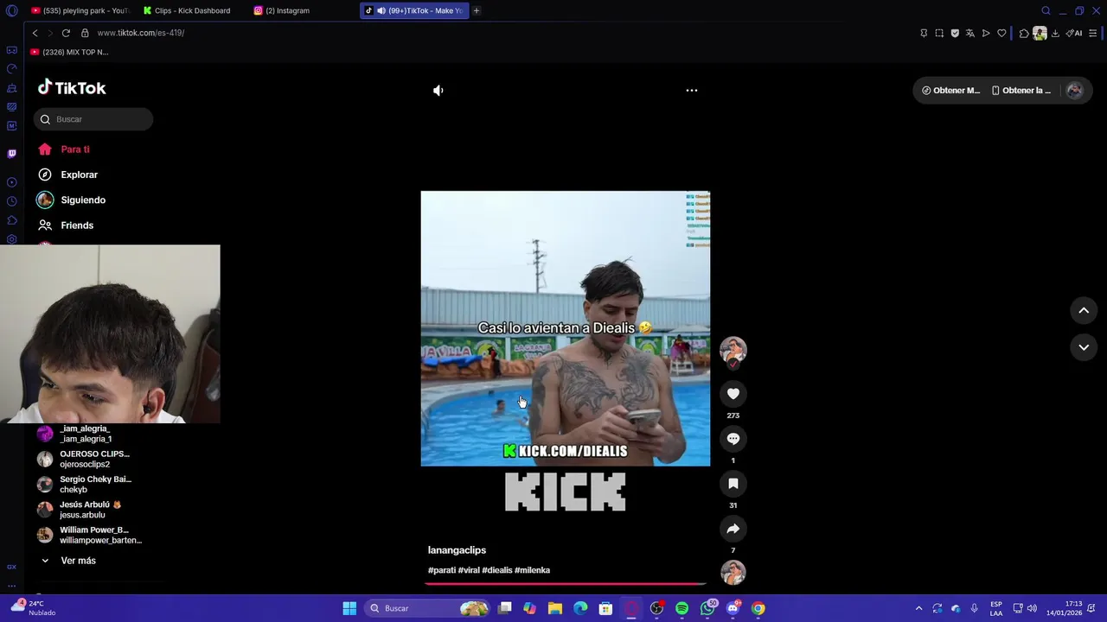
Task: Open the lanangaclips username link
Action: (457, 550)
